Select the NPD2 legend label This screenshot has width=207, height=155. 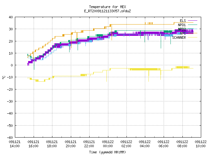coord(182,29)
